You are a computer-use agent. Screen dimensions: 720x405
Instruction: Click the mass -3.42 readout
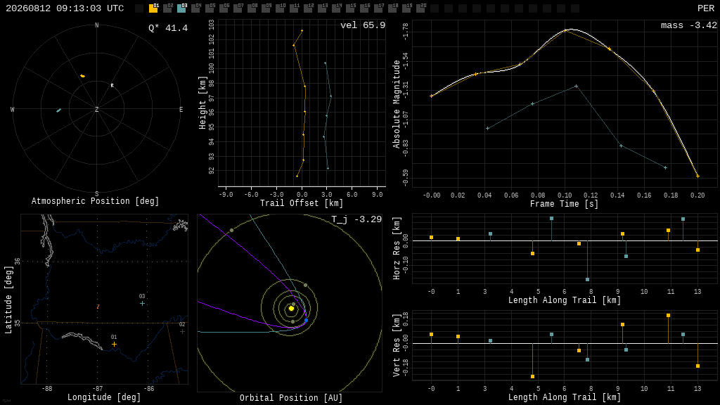(x=689, y=25)
